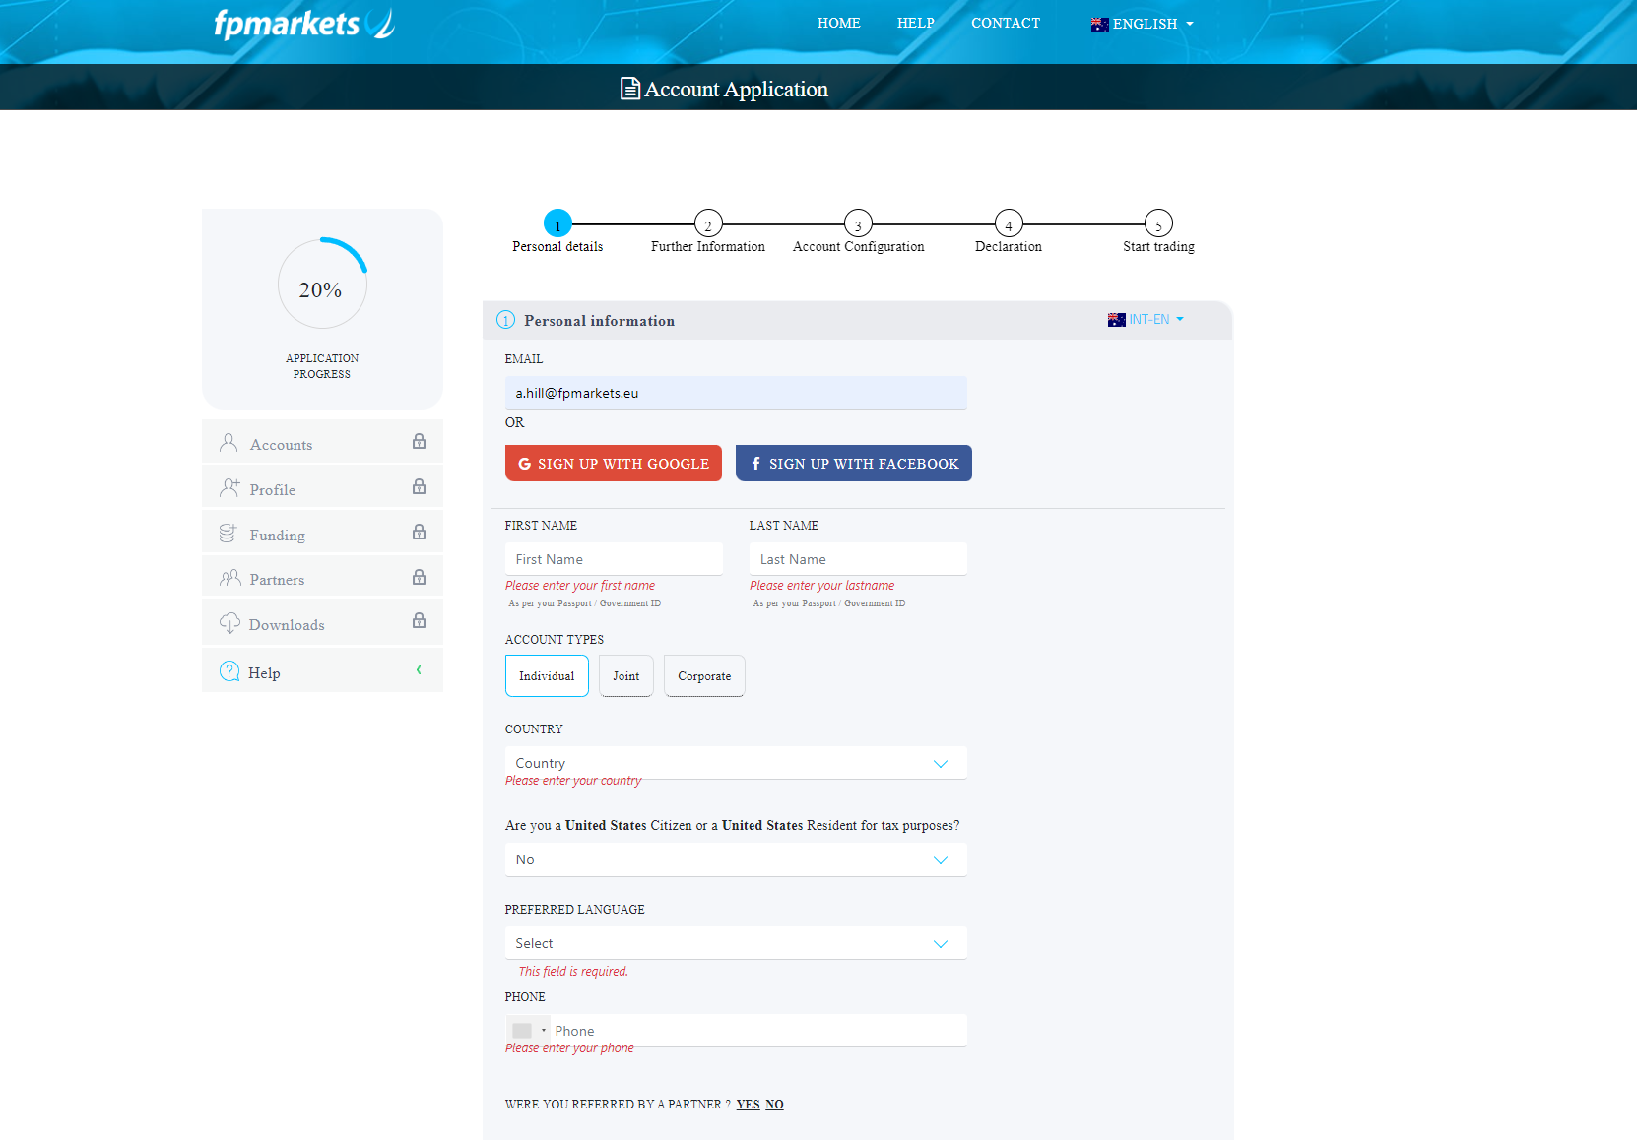Click the Funding coins icon
Screen dimensions: 1637x1140
228,534
